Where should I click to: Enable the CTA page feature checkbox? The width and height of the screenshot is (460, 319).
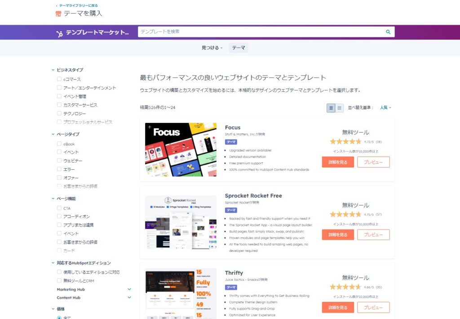pos(59,208)
